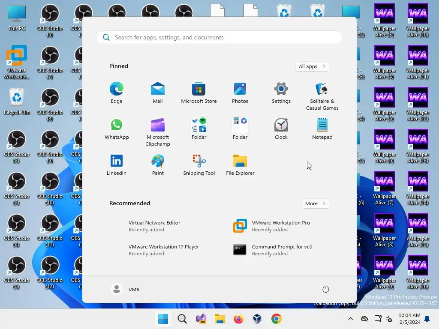Launch Paint from pinned apps
This screenshot has width=439, height=329.
click(x=158, y=165)
